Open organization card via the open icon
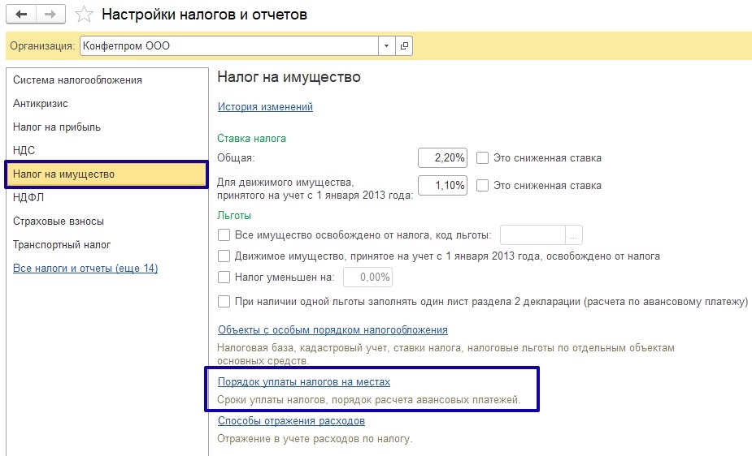This screenshot has height=456, width=752. coord(404,46)
